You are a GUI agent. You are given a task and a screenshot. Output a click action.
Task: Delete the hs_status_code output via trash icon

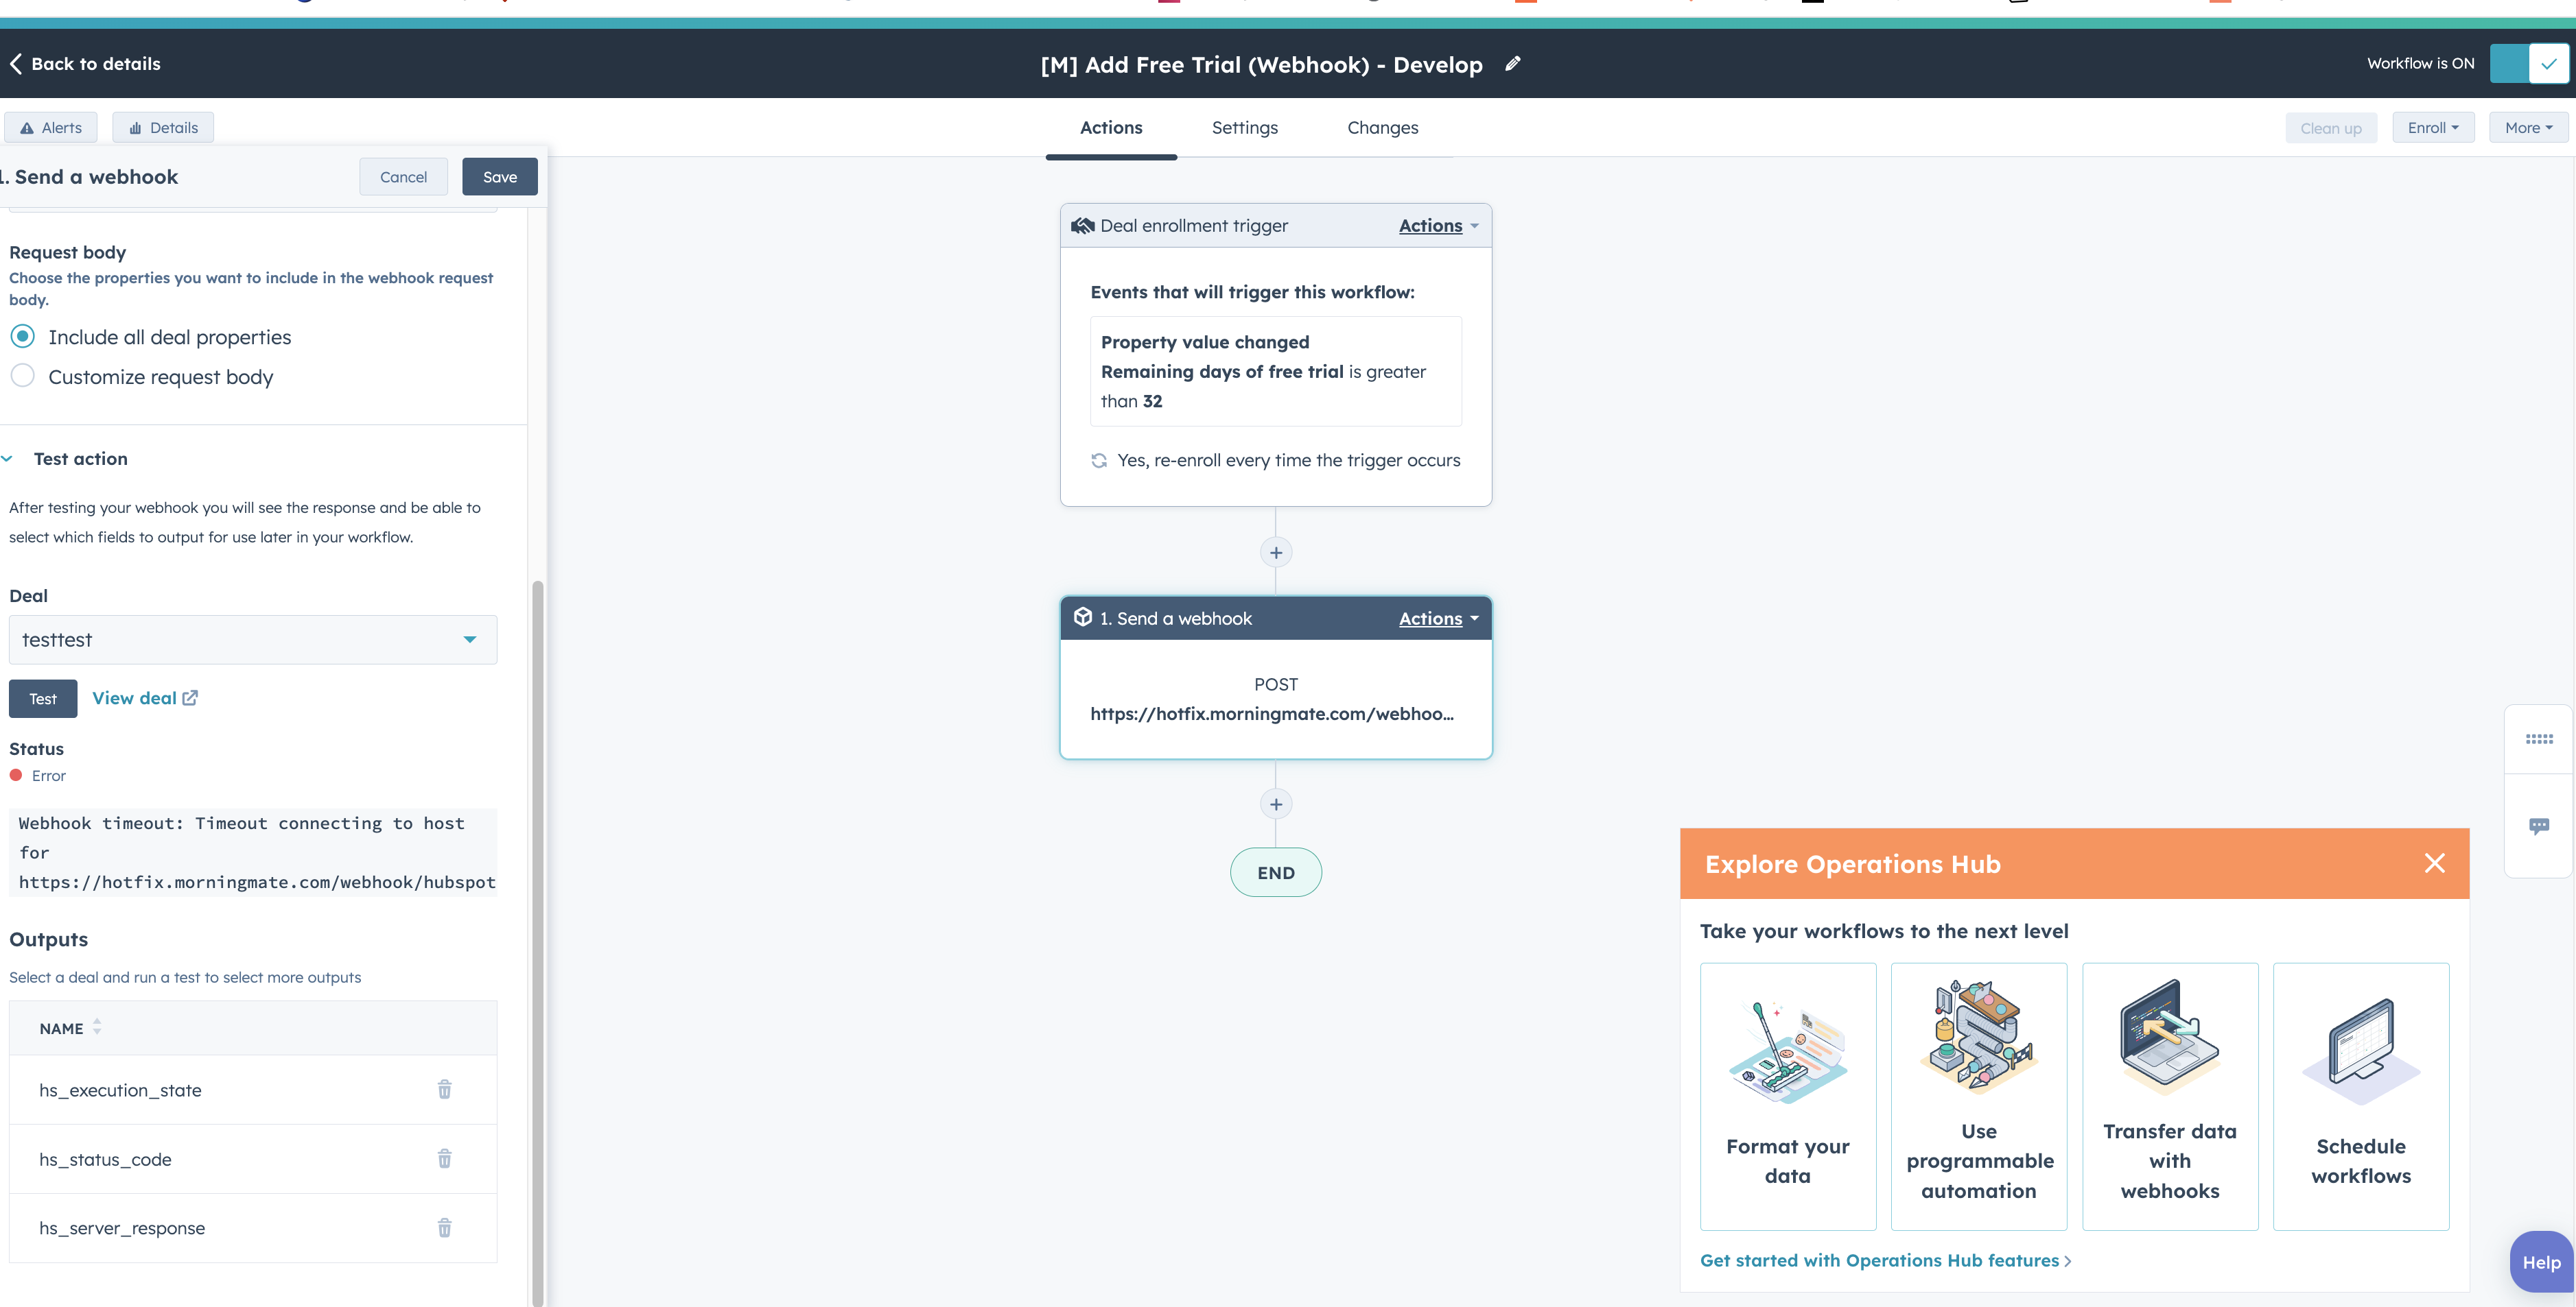(444, 1159)
